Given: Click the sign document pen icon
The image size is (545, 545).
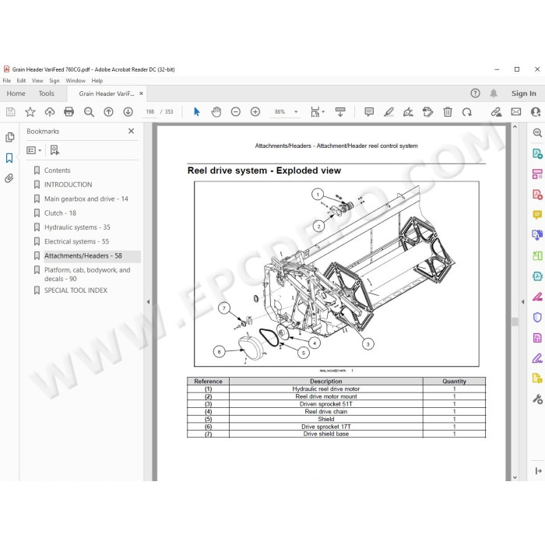Looking at the screenshot, I should pos(408,111).
